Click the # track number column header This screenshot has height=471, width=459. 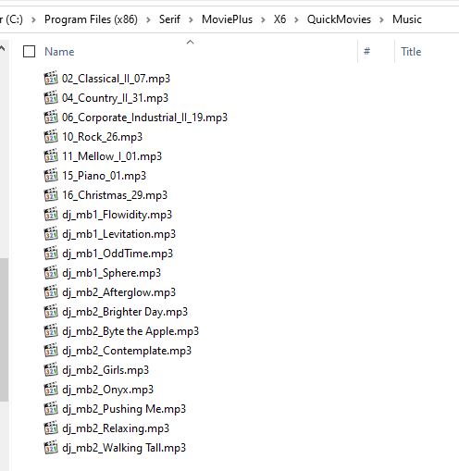pyautogui.click(x=366, y=51)
